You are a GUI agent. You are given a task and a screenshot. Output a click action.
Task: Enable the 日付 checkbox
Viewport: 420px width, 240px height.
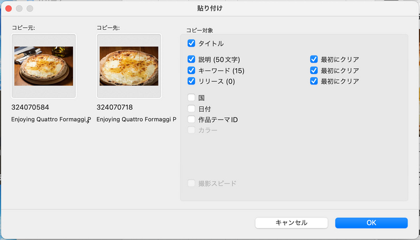tap(191, 109)
